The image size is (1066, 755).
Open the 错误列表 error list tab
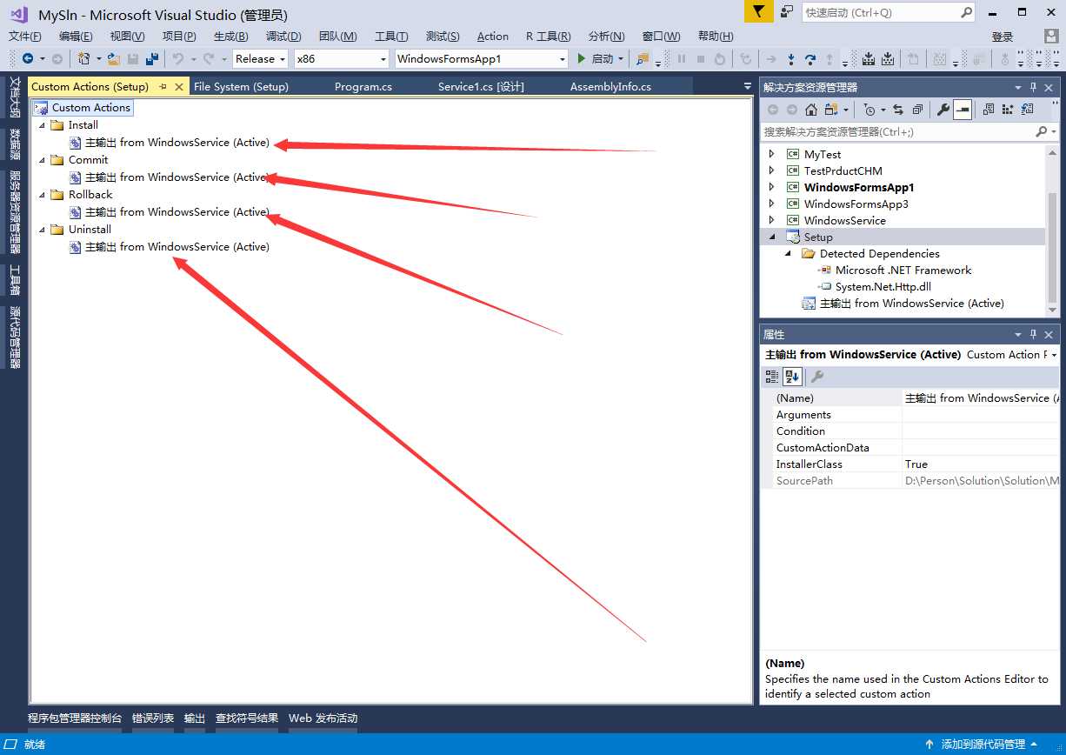point(153,718)
